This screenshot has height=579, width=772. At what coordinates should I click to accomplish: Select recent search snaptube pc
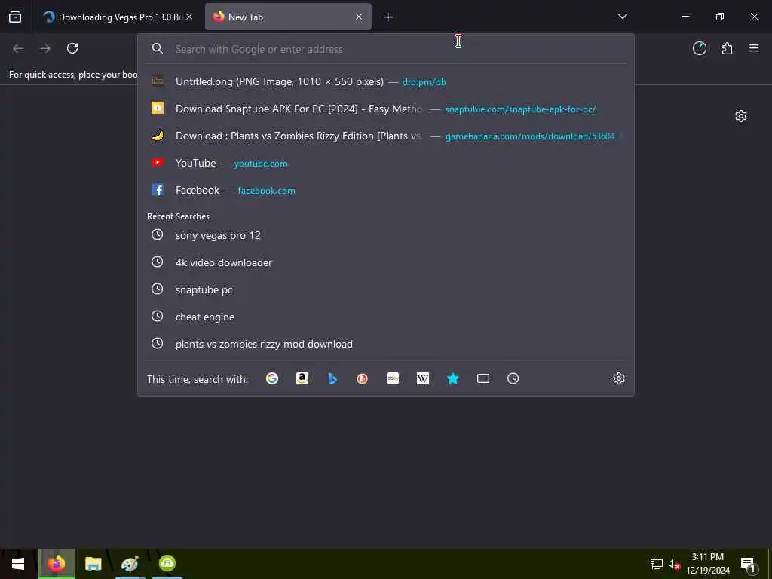(386, 289)
